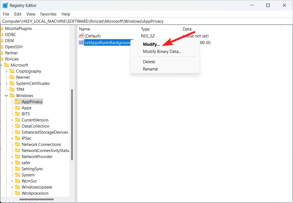Click the safer folder icon
The image size is (293, 203).
[x=18, y=163]
